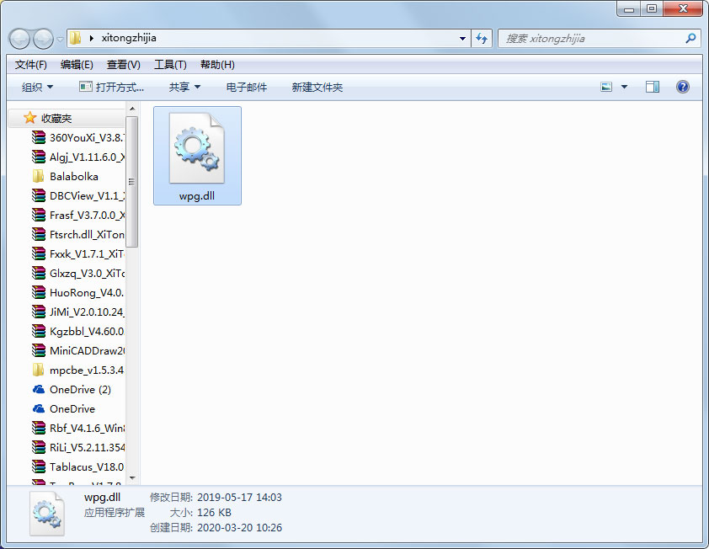Open the change view dropdown arrow
This screenshot has width=709, height=549.
(x=623, y=86)
